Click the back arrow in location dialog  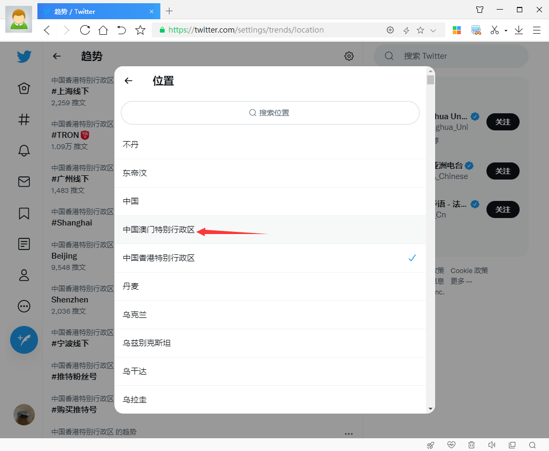(128, 81)
